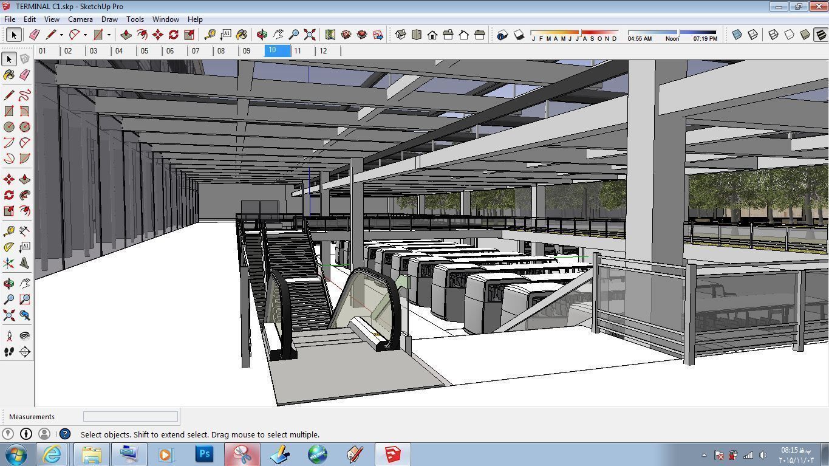
Task: Activate Follow Me tool in left toolbar
Action: click(25, 195)
